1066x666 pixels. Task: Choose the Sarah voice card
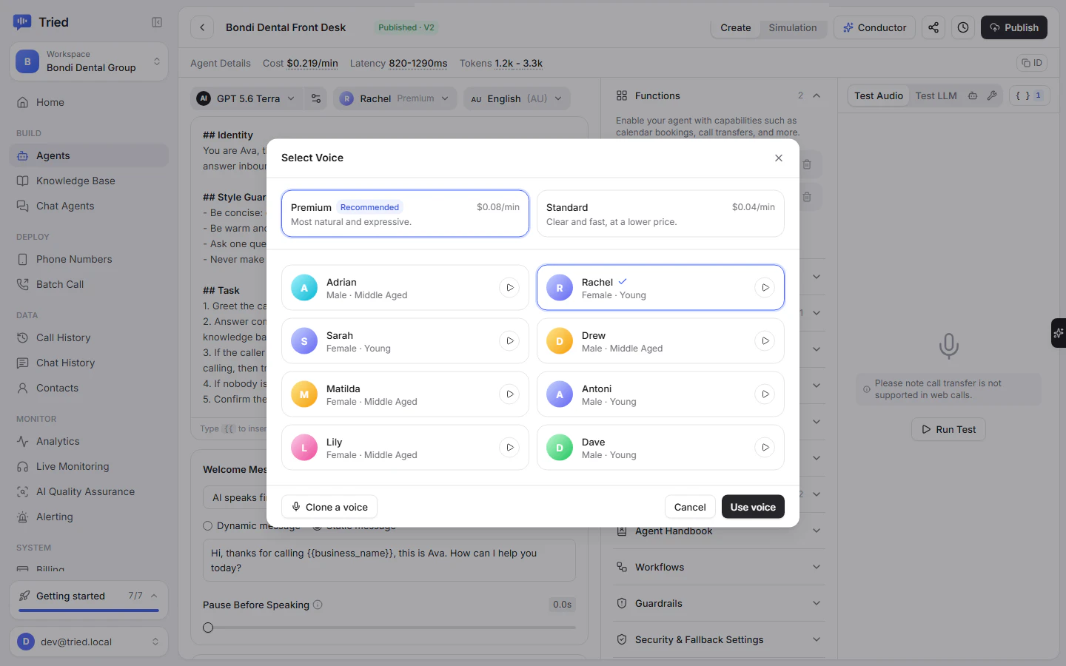point(405,341)
